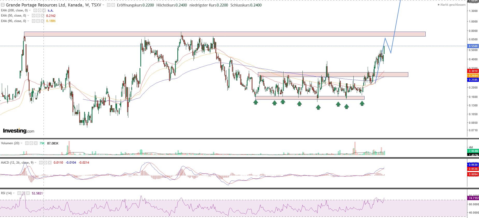This screenshot has width=479, height=218.
Task: Open the EMA (50, close, 0) dropdown arrow
Action: coord(28,16)
